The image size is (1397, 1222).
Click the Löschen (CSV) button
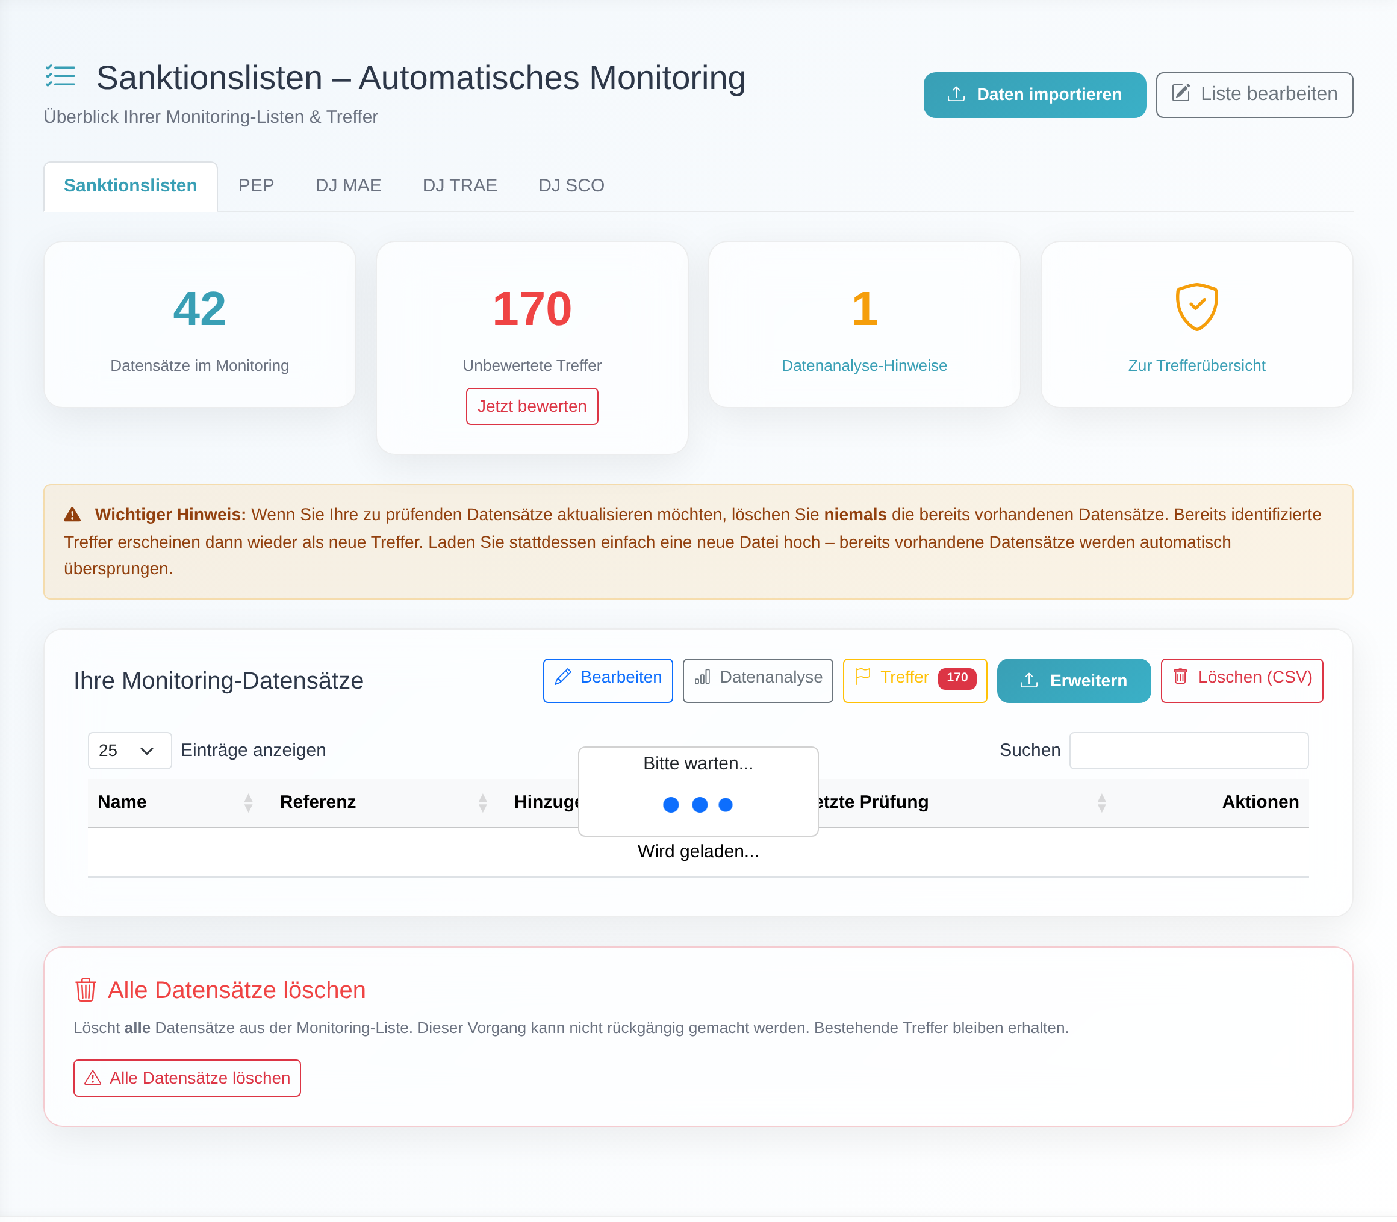1242,681
